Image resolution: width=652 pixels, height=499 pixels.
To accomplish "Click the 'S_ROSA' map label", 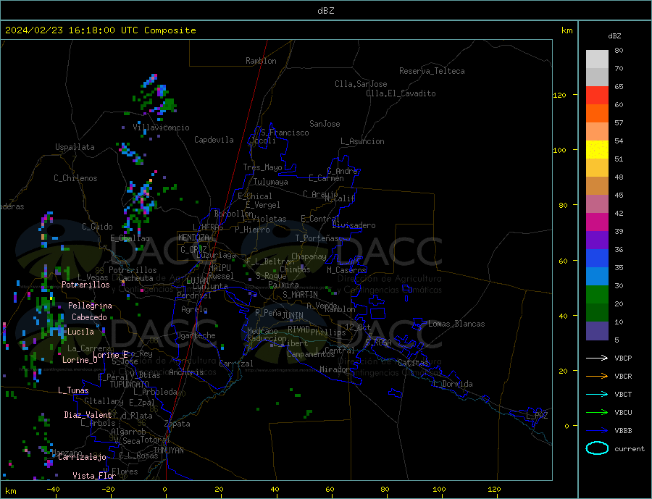I will (x=378, y=343).
